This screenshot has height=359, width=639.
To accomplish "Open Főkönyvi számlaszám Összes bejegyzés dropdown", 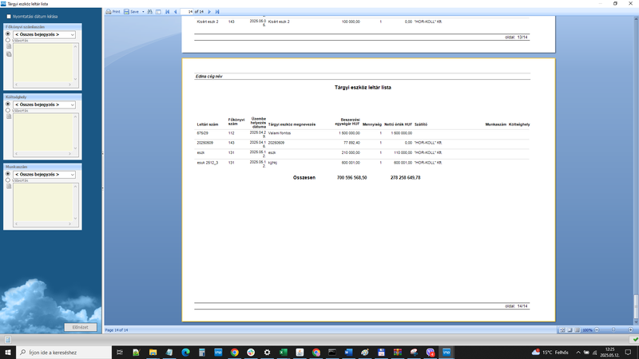I will pos(44,34).
